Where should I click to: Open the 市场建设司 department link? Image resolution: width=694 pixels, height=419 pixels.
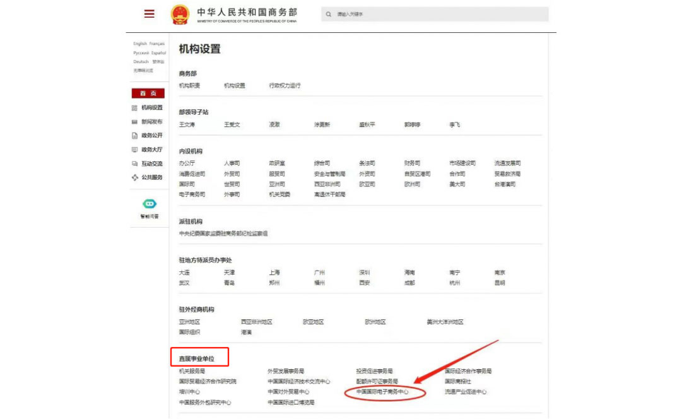click(x=462, y=163)
